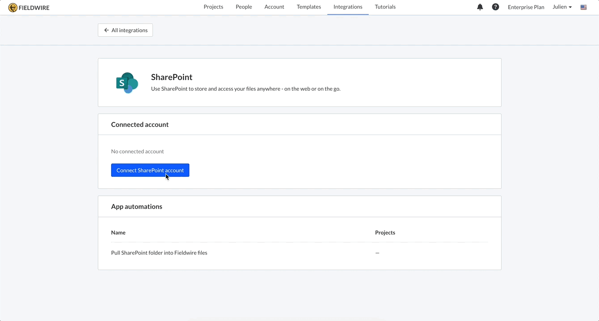The image size is (599, 321).
Task: Open the Templates section
Action: coord(308,7)
